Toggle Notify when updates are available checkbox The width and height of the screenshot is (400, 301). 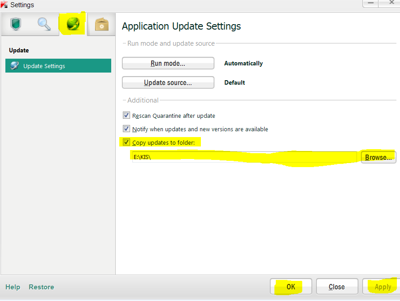[126, 129]
